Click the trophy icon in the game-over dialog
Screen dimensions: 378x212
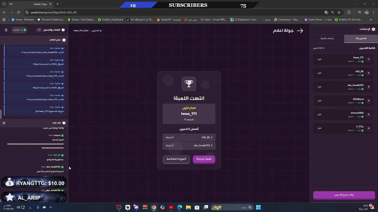click(x=189, y=83)
